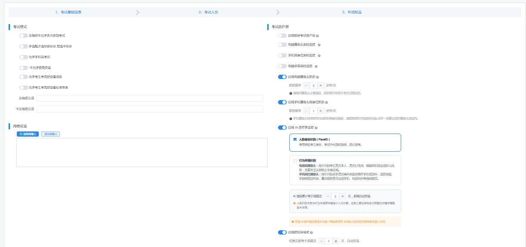This screenshot has height=247, width=526.
Task: Click help icon beside 电脑屏幕实时监控
Action: tap(316, 67)
